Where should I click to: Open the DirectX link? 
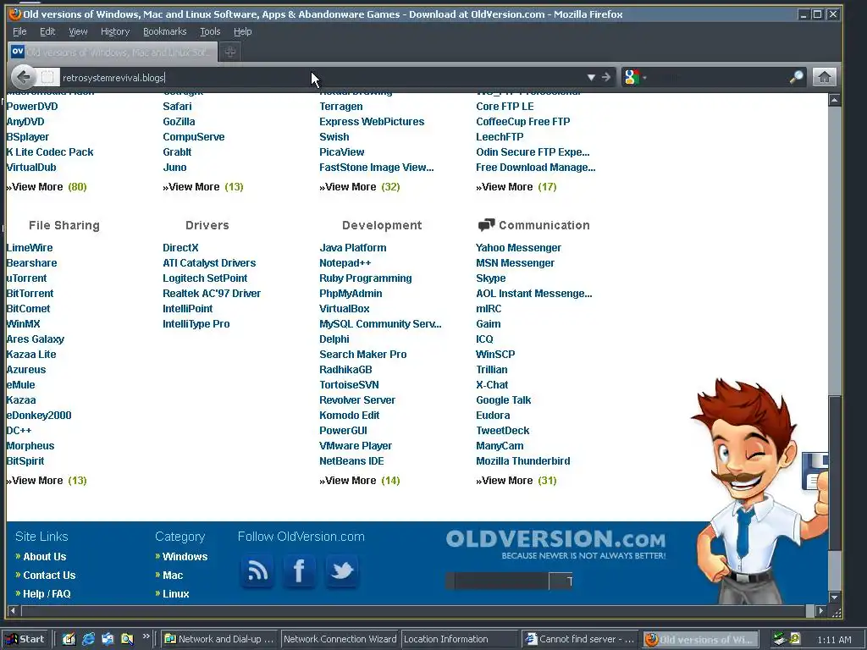click(x=180, y=248)
